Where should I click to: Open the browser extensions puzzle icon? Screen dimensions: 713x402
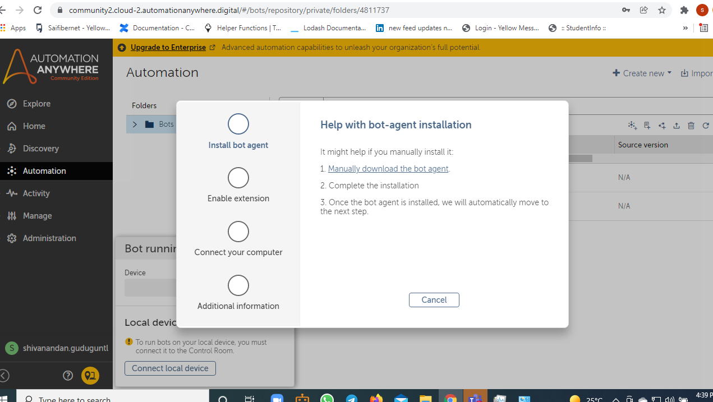[x=684, y=10]
